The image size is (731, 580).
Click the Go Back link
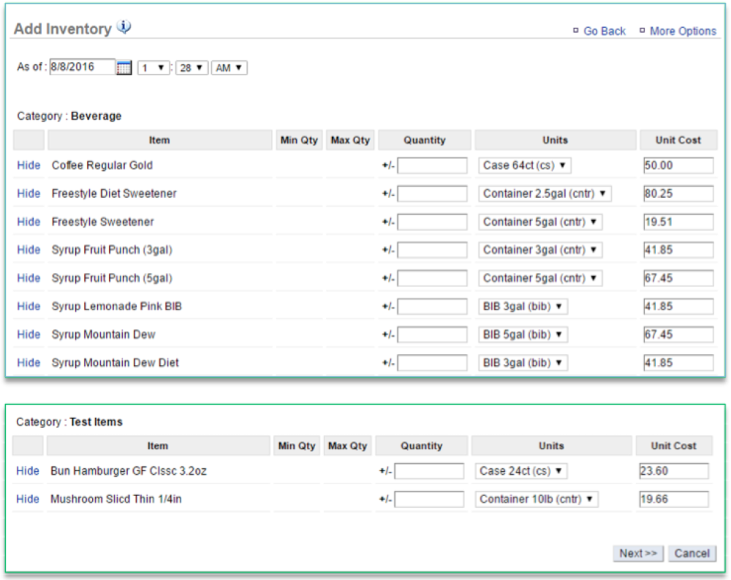pos(602,31)
